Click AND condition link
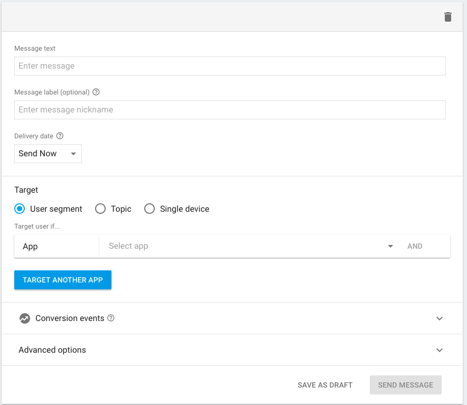Screen dimensions: 467x405 415,246
